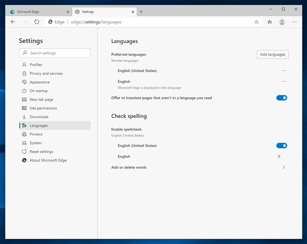Switch to the Microsoft Edge tab
The width and height of the screenshot is (307, 244).
[39, 12]
